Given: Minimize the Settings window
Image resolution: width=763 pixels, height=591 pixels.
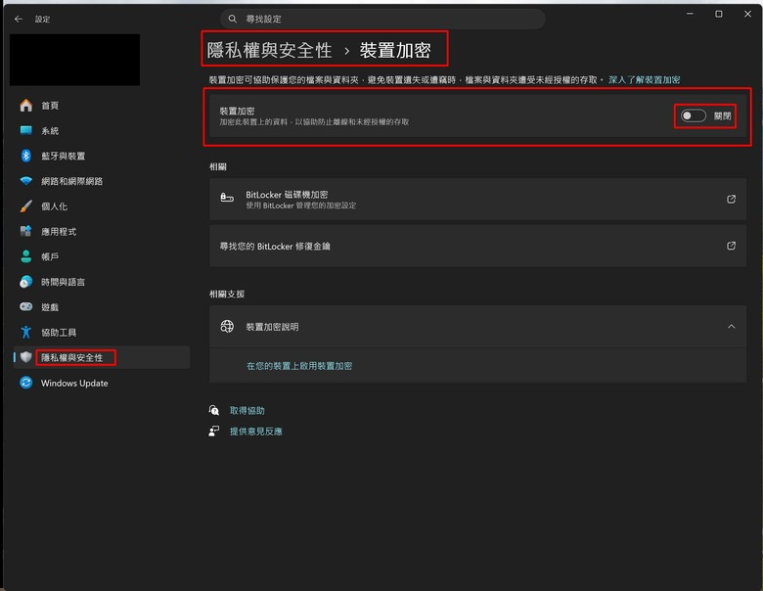Looking at the screenshot, I should [x=690, y=14].
